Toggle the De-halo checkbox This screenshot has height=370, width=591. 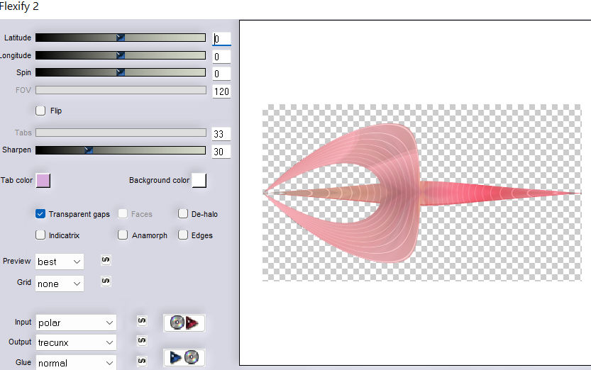pyautogui.click(x=183, y=214)
